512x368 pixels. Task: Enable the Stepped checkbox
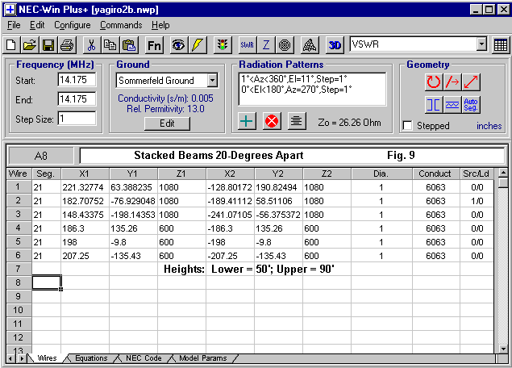point(408,126)
